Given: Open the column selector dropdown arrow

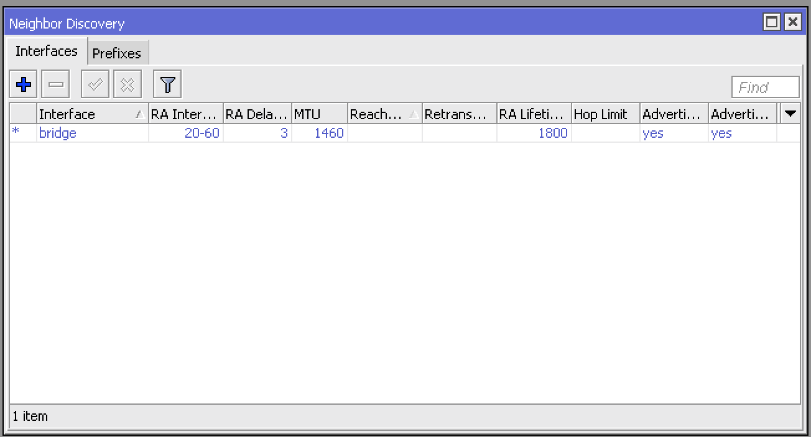Looking at the screenshot, I should pos(790,114).
